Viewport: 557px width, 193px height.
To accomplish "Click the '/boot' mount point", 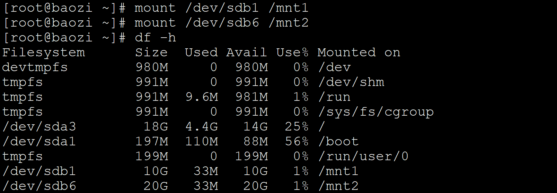I will click(x=338, y=142).
